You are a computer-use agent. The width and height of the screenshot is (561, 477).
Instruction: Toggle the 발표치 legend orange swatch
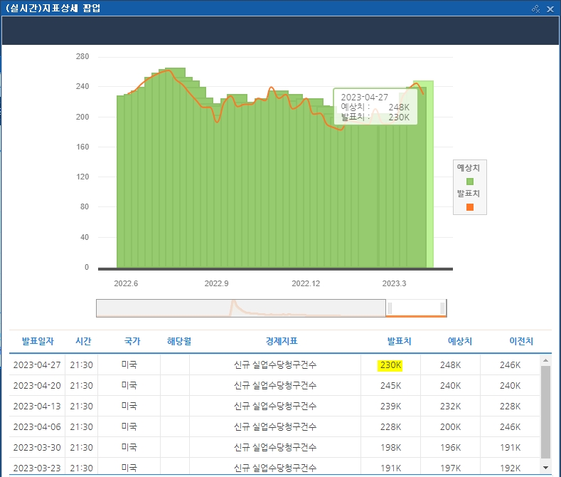pyautogui.click(x=470, y=207)
